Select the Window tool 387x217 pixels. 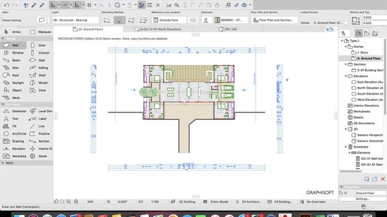click(x=13, y=52)
